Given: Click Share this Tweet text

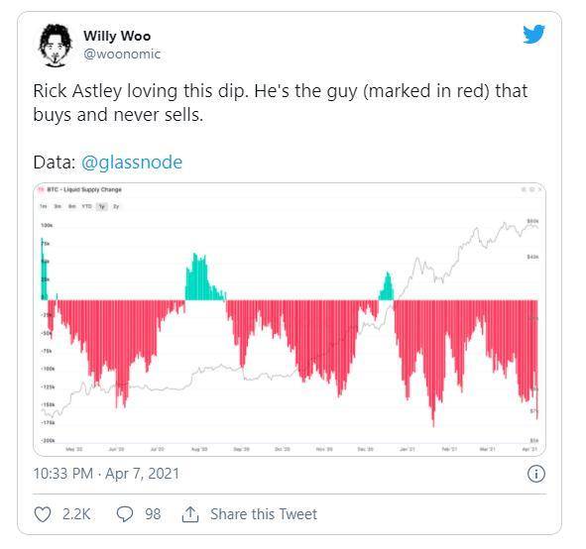Looking at the screenshot, I should pos(264,514).
